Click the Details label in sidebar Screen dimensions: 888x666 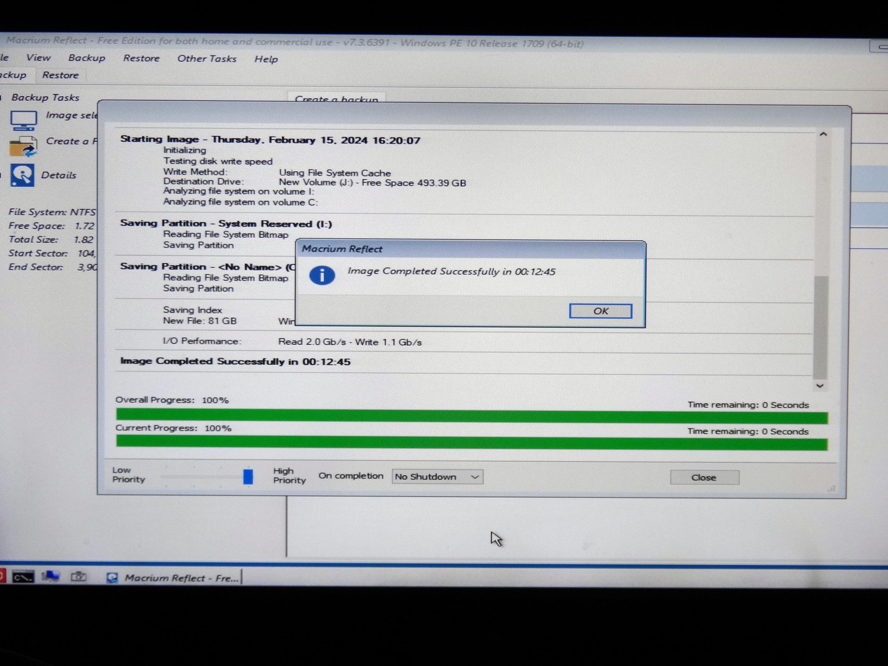point(59,175)
